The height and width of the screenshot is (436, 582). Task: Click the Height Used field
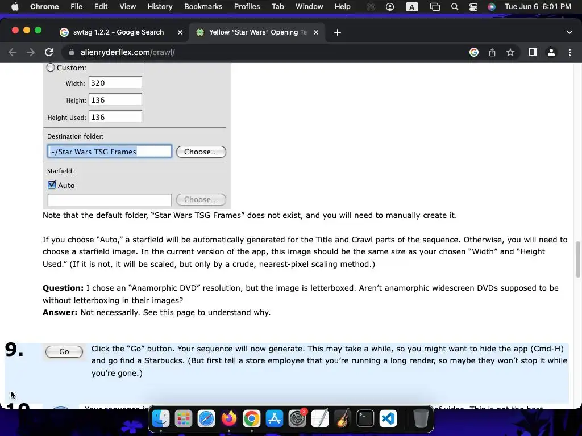pyautogui.click(x=115, y=117)
